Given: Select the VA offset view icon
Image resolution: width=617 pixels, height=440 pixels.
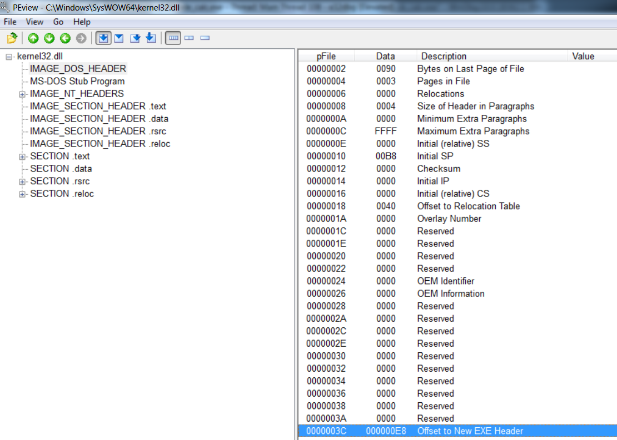Looking at the screenshot, I should click(x=134, y=38).
